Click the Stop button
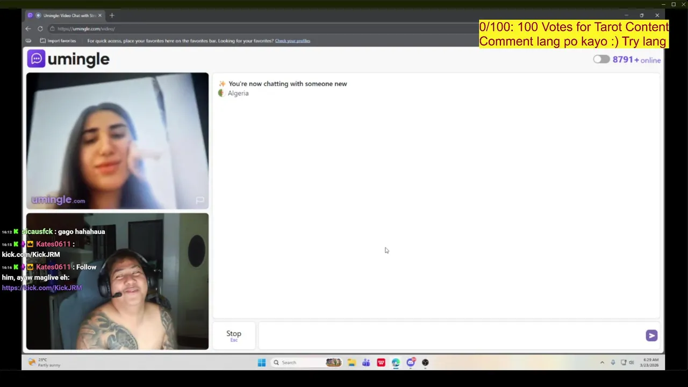The image size is (688, 387). tap(234, 335)
